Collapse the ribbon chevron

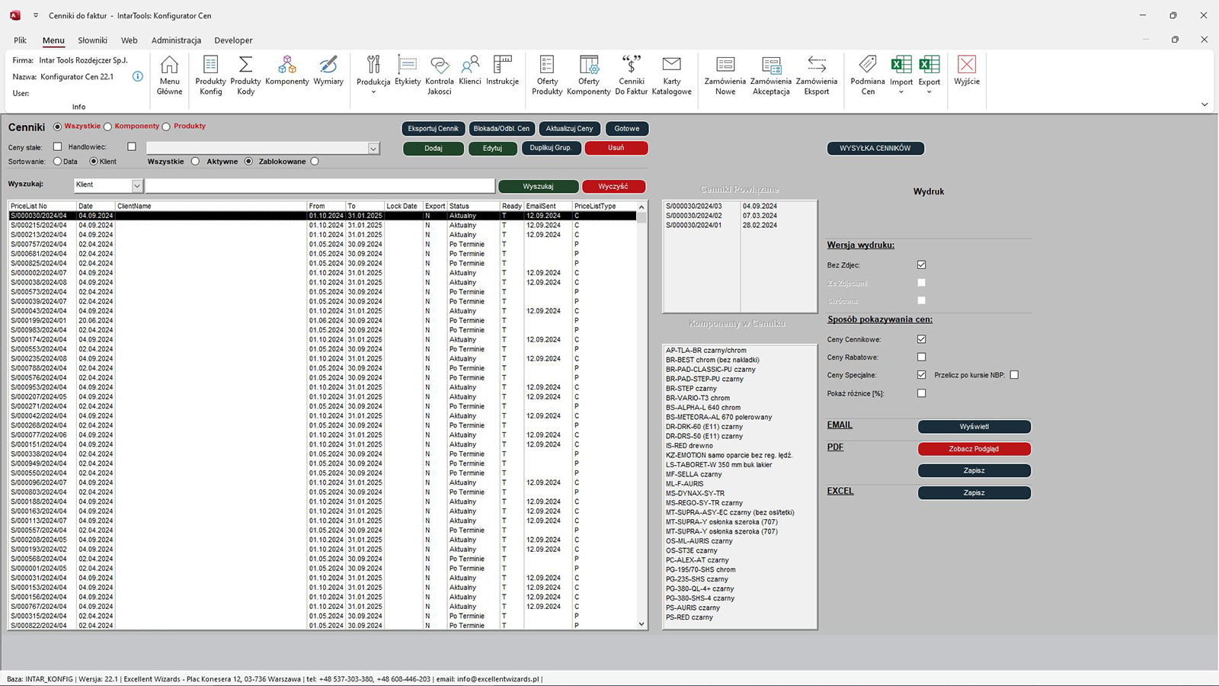pyautogui.click(x=1205, y=104)
